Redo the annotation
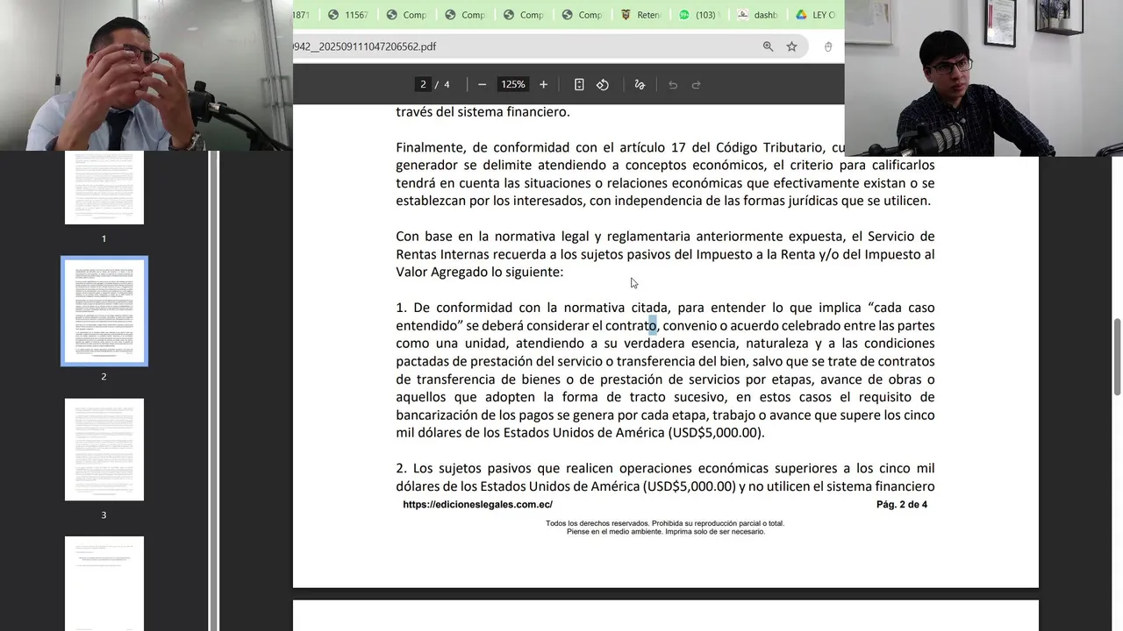The width and height of the screenshot is (1123, 631). pyautogui.click(x=697, y=84)
